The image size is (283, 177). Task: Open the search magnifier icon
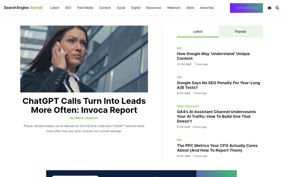tap(277, 8)
